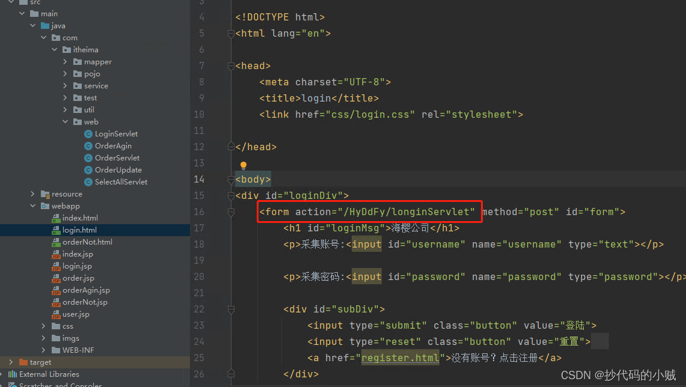Select External Libraries tree node
Image resolution: width=686 pixels, height=387 pixels.
tap(49, 374)
